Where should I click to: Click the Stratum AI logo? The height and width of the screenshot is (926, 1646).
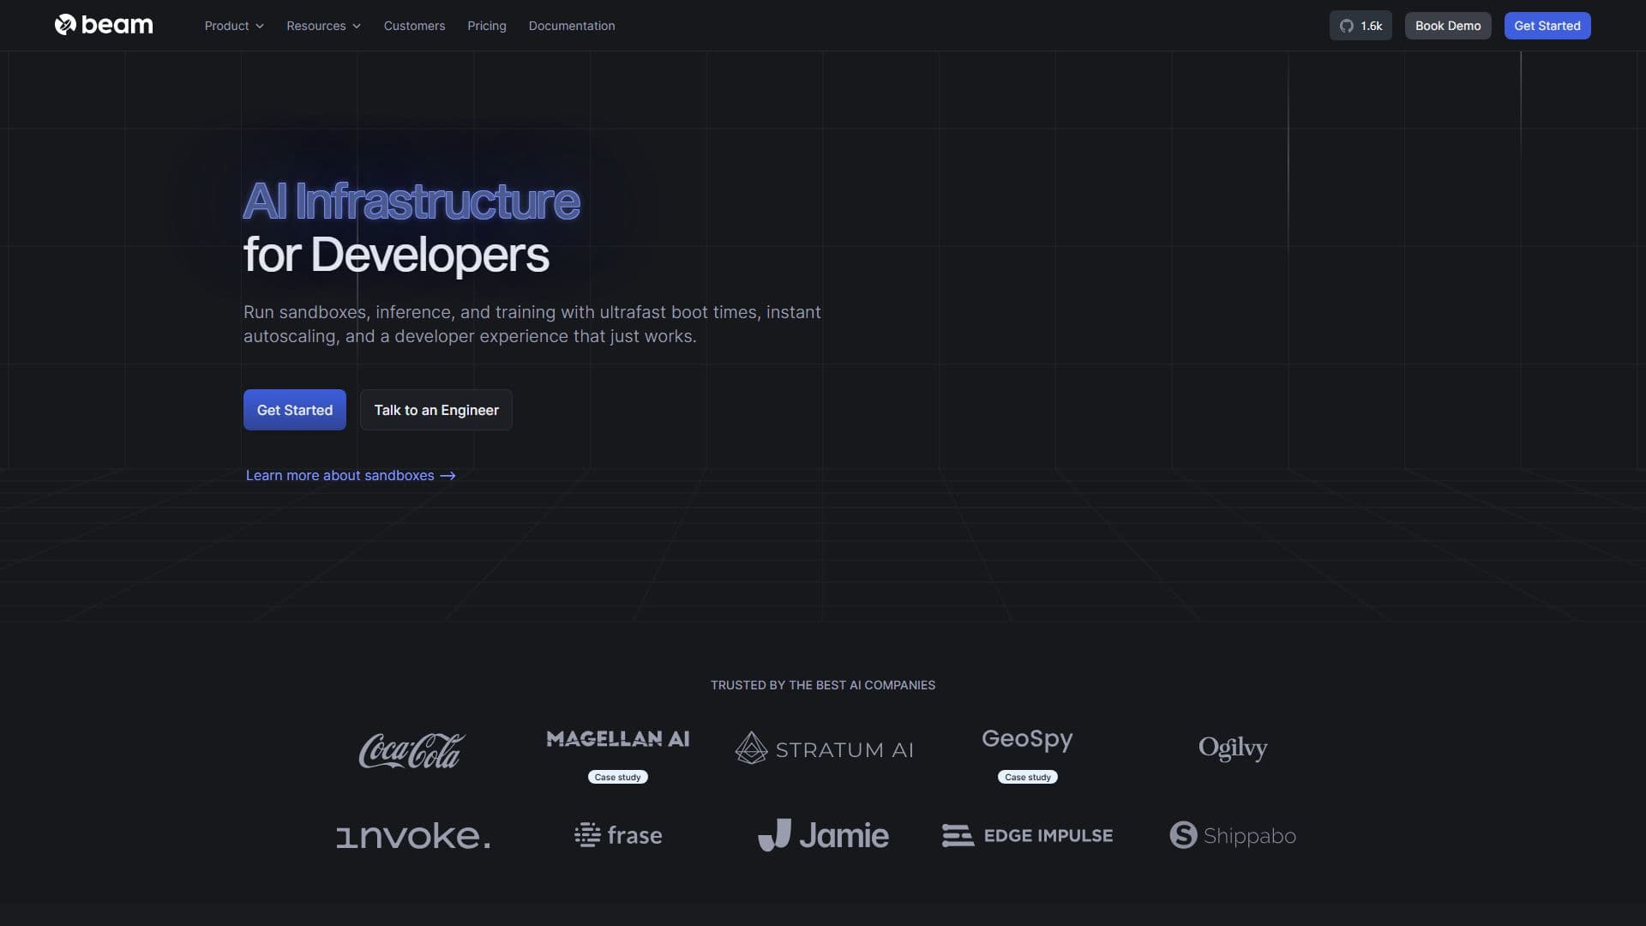824,749
